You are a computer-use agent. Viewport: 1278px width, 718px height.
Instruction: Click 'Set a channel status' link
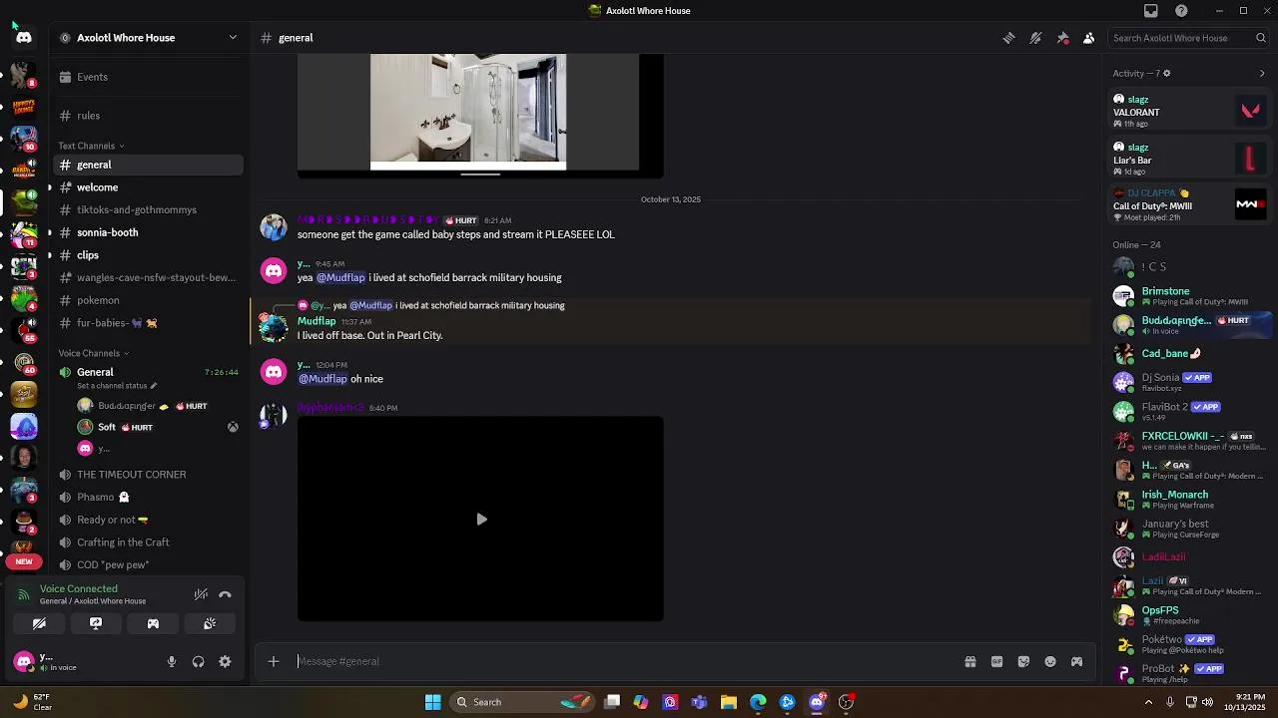pos(117,386)
